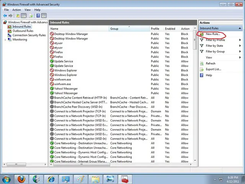
Task: Click the Export List... action link
Action: point(214,69)
